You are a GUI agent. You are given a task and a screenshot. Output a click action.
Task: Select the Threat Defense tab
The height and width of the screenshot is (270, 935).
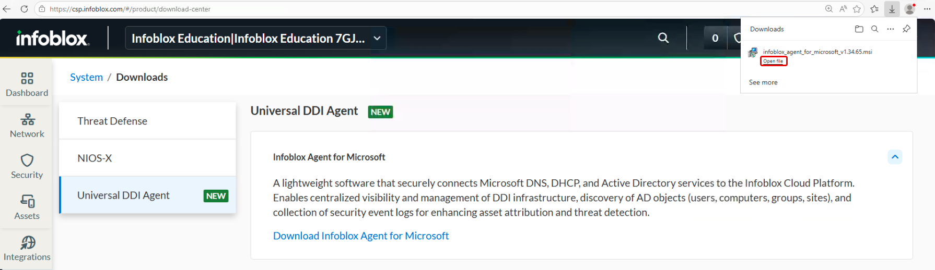(147, 121)
